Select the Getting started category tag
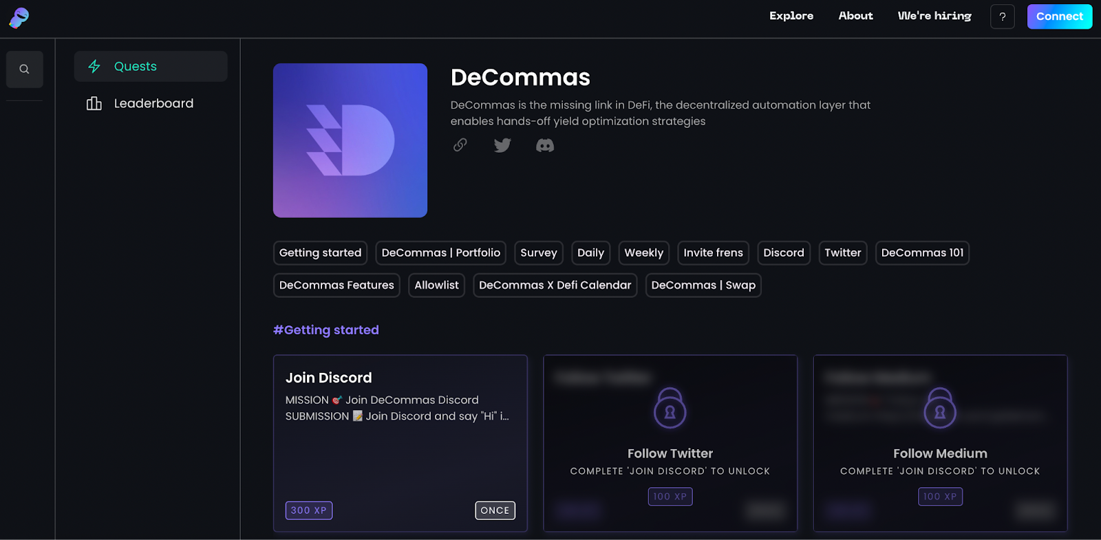The height and width of the screenshot is (540, 1101). [320, 253]
